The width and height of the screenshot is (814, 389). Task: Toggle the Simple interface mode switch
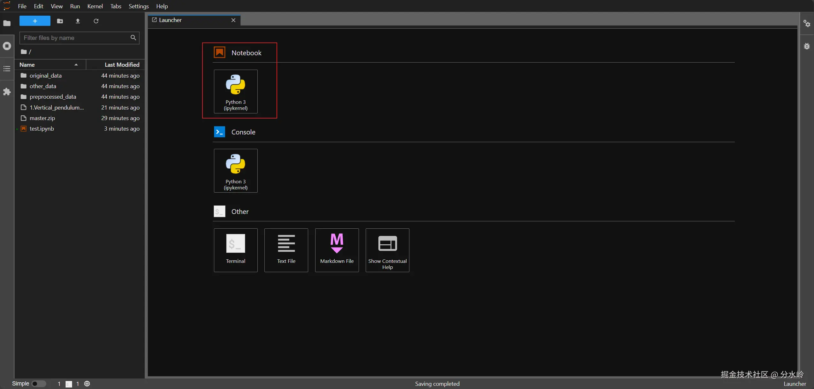pos(39,384)
